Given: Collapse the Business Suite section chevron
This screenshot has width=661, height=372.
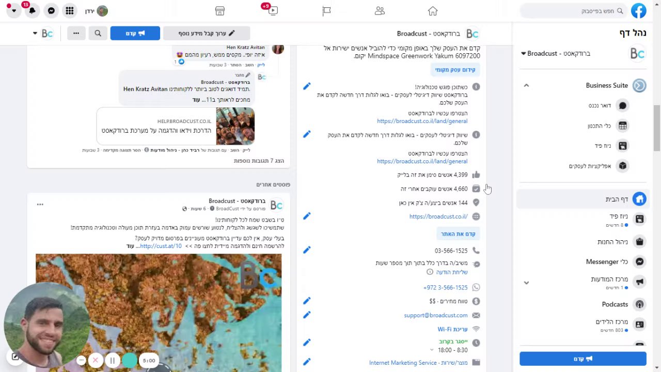Looking at the screenshot, I should click(x=526, y=85).
